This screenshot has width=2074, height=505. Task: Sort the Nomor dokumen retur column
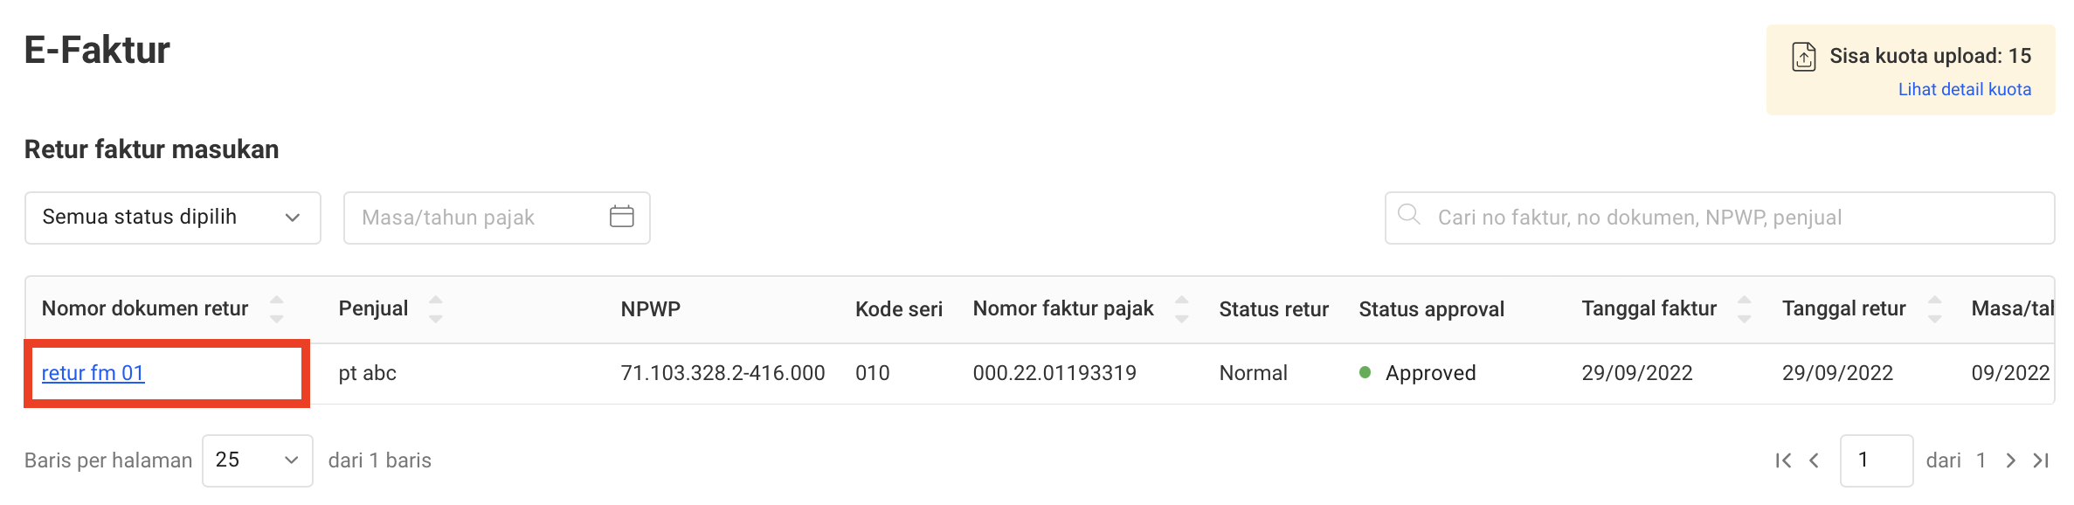point(277,308)
